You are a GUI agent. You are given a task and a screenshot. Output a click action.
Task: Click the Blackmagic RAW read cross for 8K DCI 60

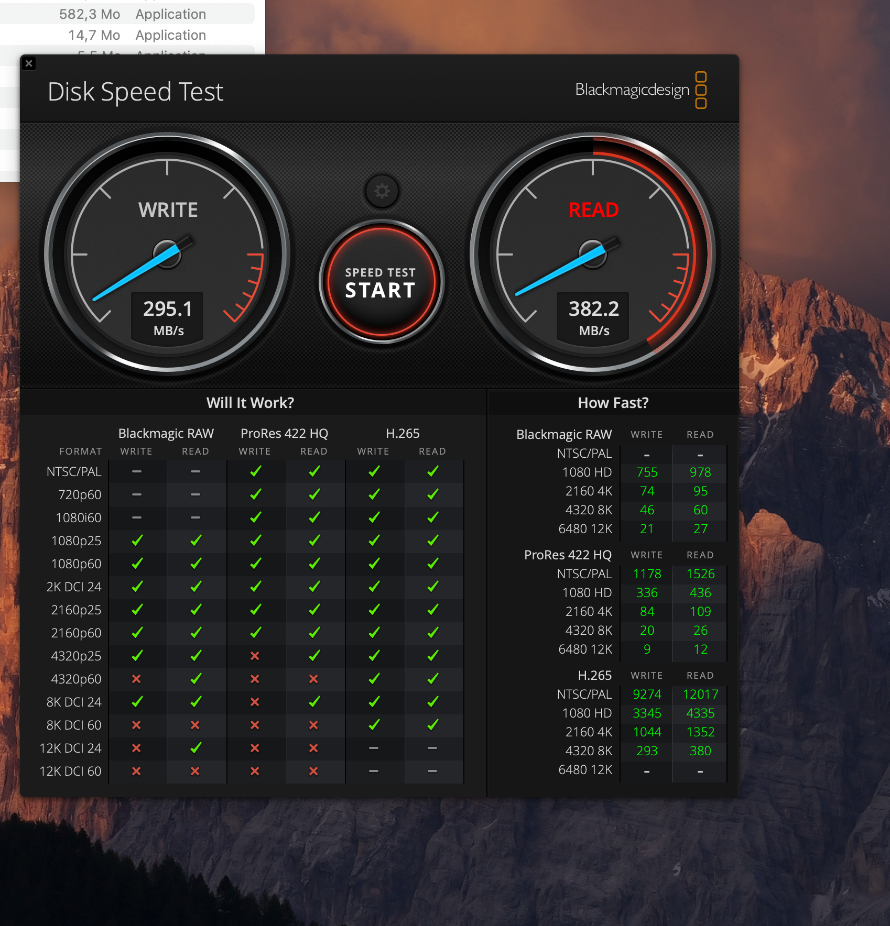[x=195, y=725]
